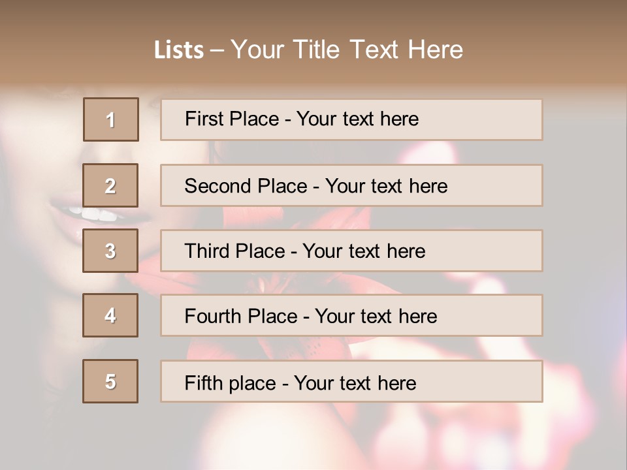
Task: Click the word Second in the list
Action: point(217,186)
